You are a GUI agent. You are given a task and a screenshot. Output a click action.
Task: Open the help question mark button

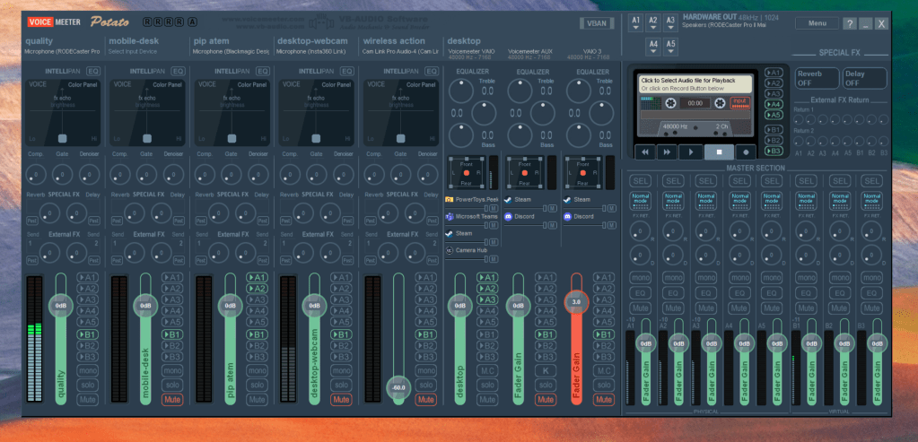[850, 23]
